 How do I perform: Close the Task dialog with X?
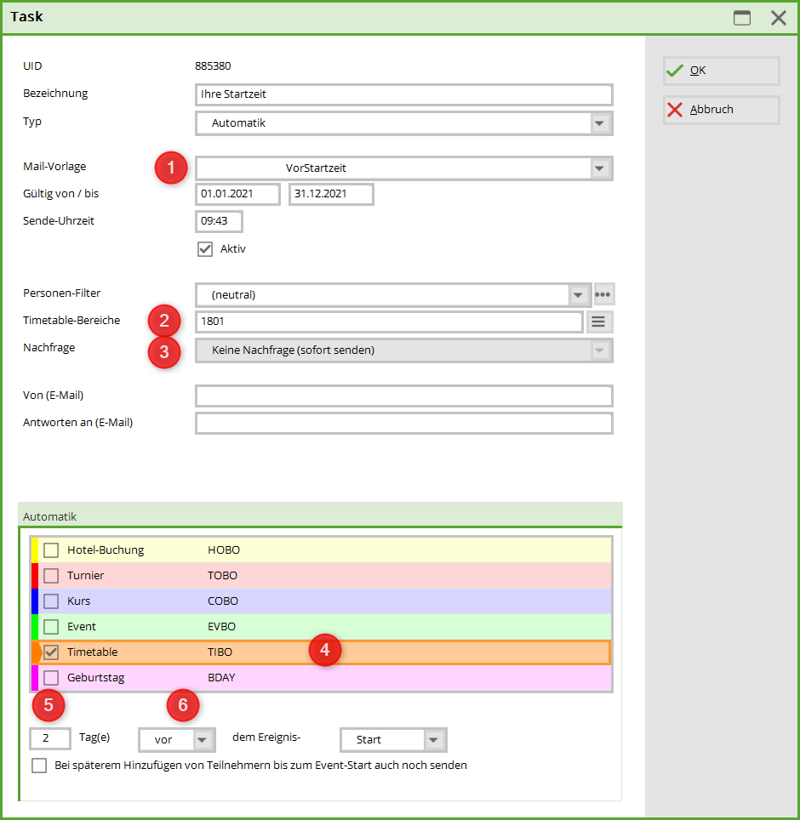pos(778,18)
